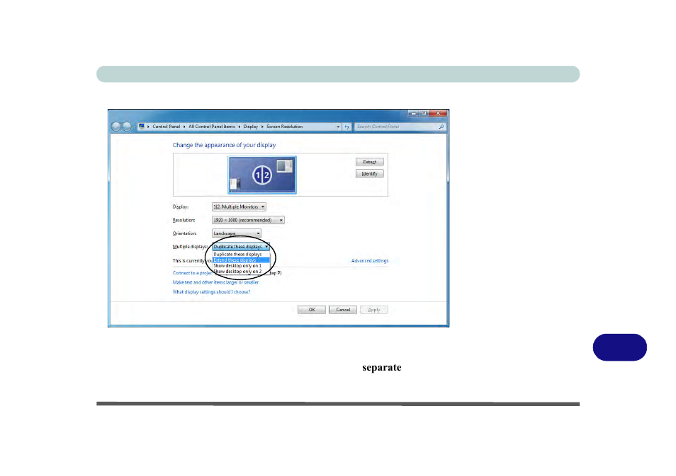676x476 pixels.
Task: Open Make text and other items larger link
Action: click(215, 282)
